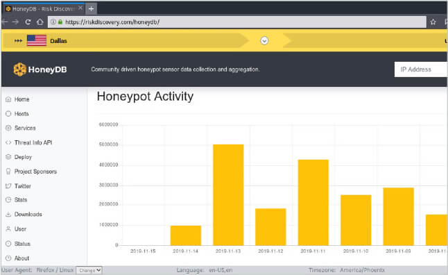Image resolution: width=448 pixels, height=275 pixels.
Task: Click the browser back arrow
Action: (5, 22)
